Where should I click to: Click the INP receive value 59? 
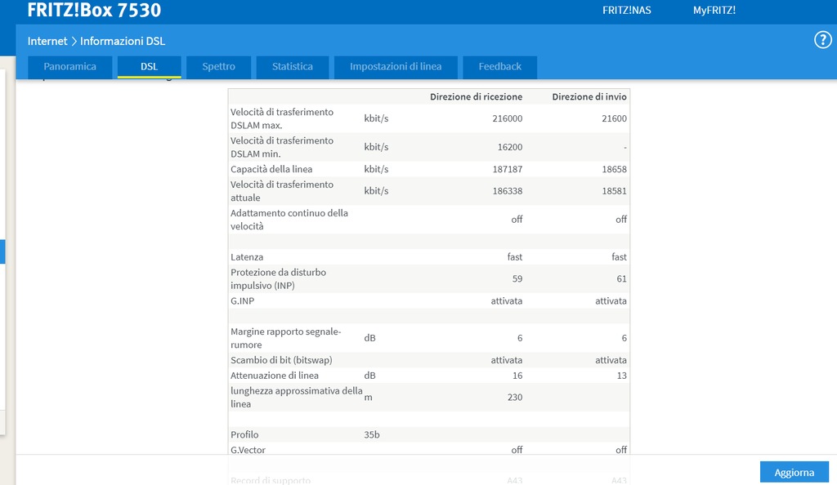517,278
